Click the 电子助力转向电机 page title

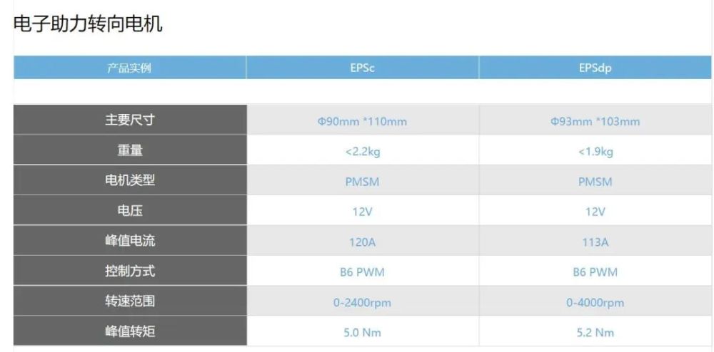pos(88,24)
